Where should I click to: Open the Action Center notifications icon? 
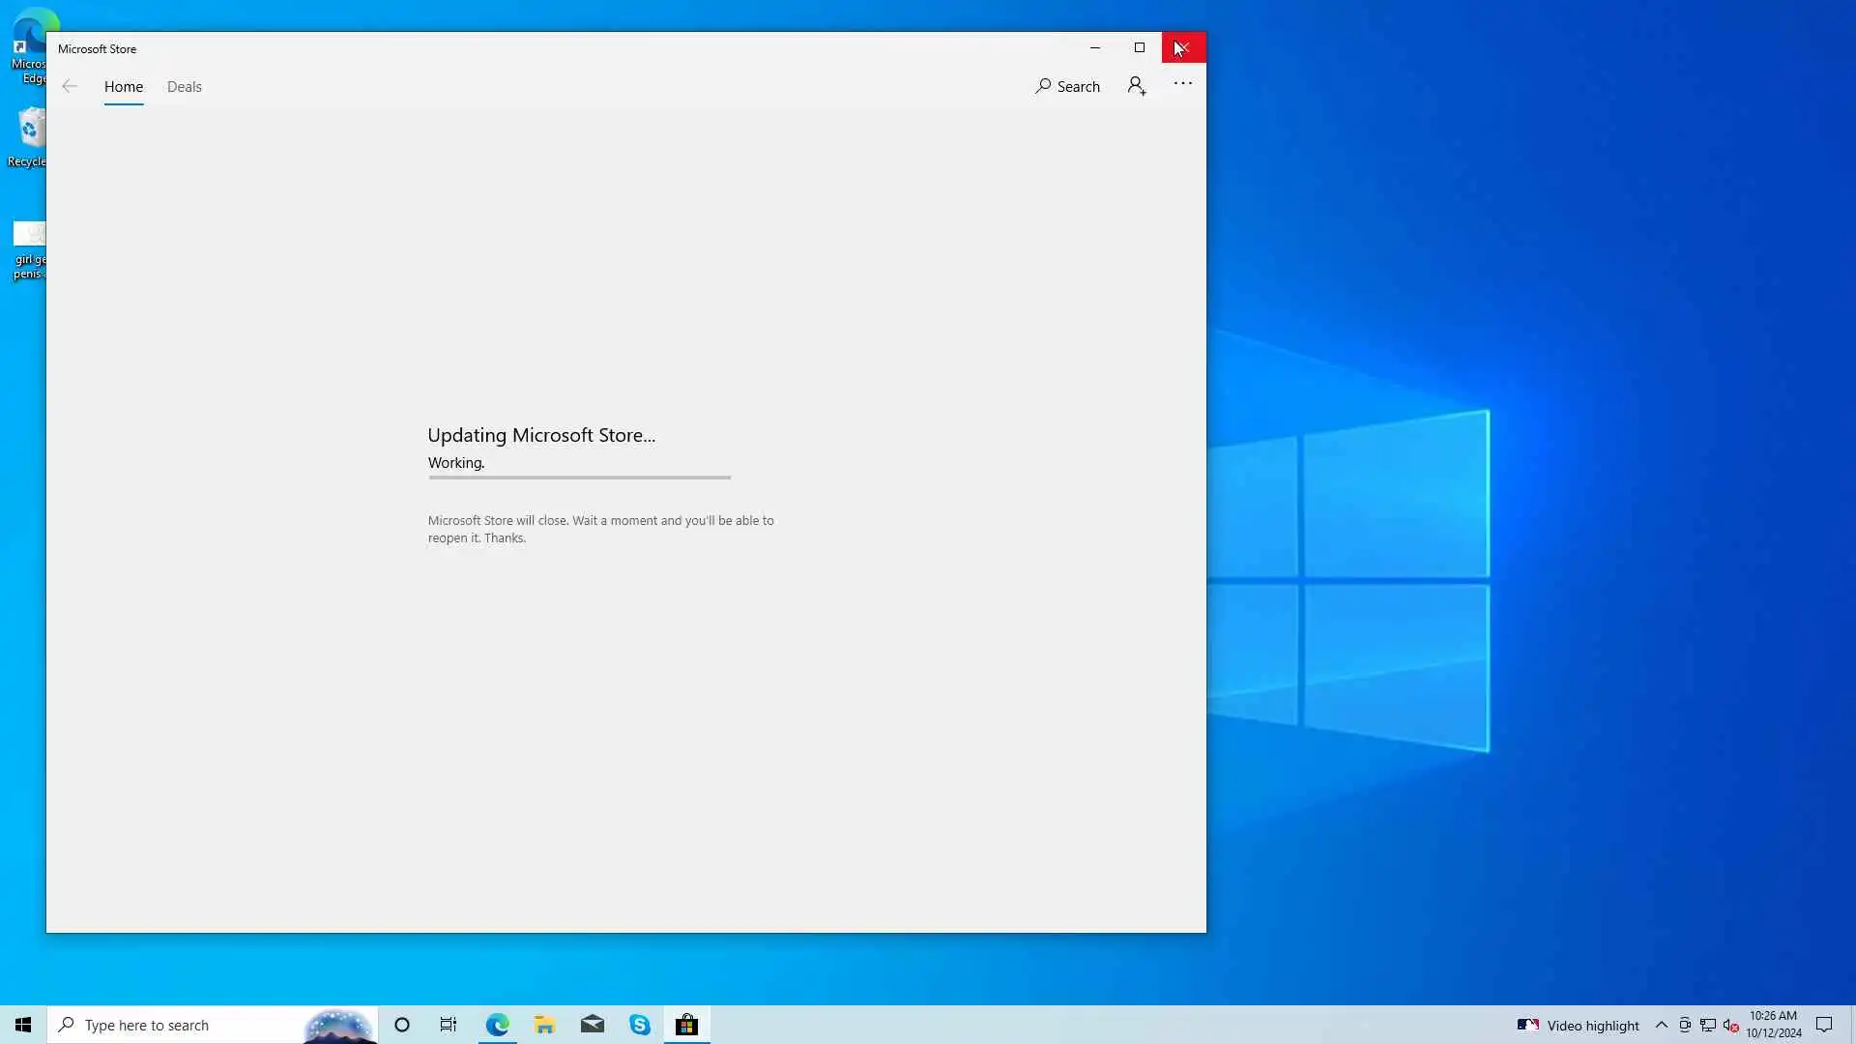[1824, 1025]
